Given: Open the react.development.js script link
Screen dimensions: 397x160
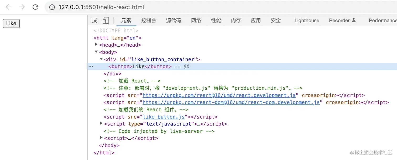Looking at the screenshot, I should pyautogui.click(x=219, y=95).
